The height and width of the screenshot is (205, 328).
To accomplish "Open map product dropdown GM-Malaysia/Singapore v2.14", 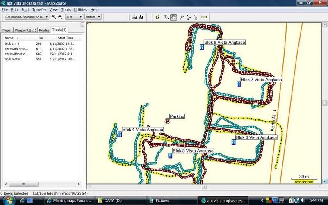I will coord(27,17).
